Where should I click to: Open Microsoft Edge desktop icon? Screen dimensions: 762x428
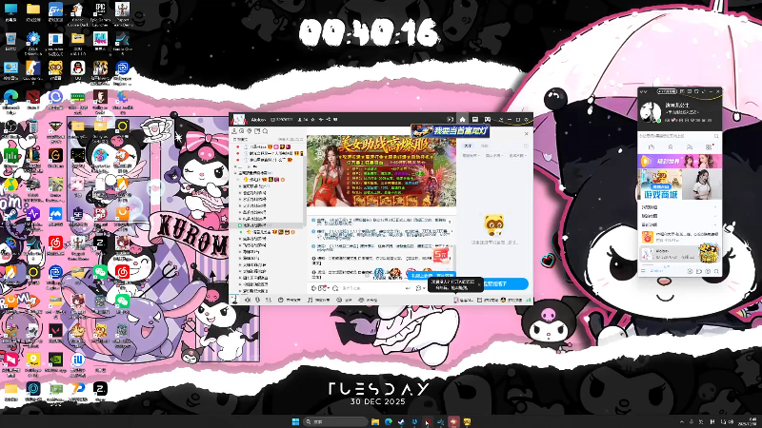[10, 100]
